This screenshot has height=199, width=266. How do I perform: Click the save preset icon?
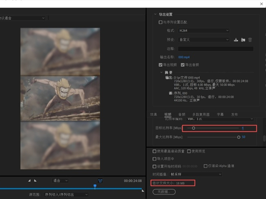236,39
